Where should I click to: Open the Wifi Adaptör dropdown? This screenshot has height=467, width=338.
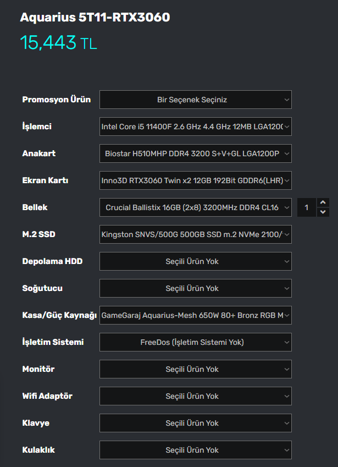click(195, 396)
